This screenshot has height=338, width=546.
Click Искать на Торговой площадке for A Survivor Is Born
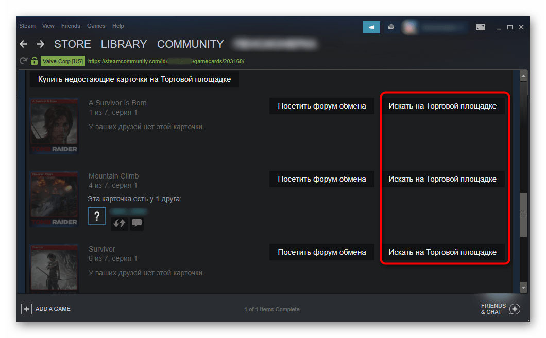point(442,106)
